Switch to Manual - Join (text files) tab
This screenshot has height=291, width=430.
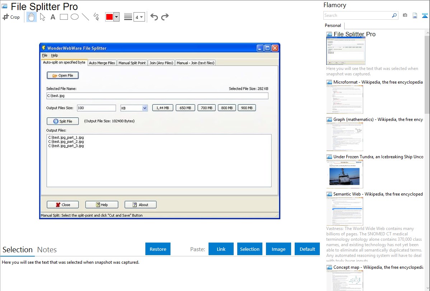pyautogui.click(x=196, y=63)
